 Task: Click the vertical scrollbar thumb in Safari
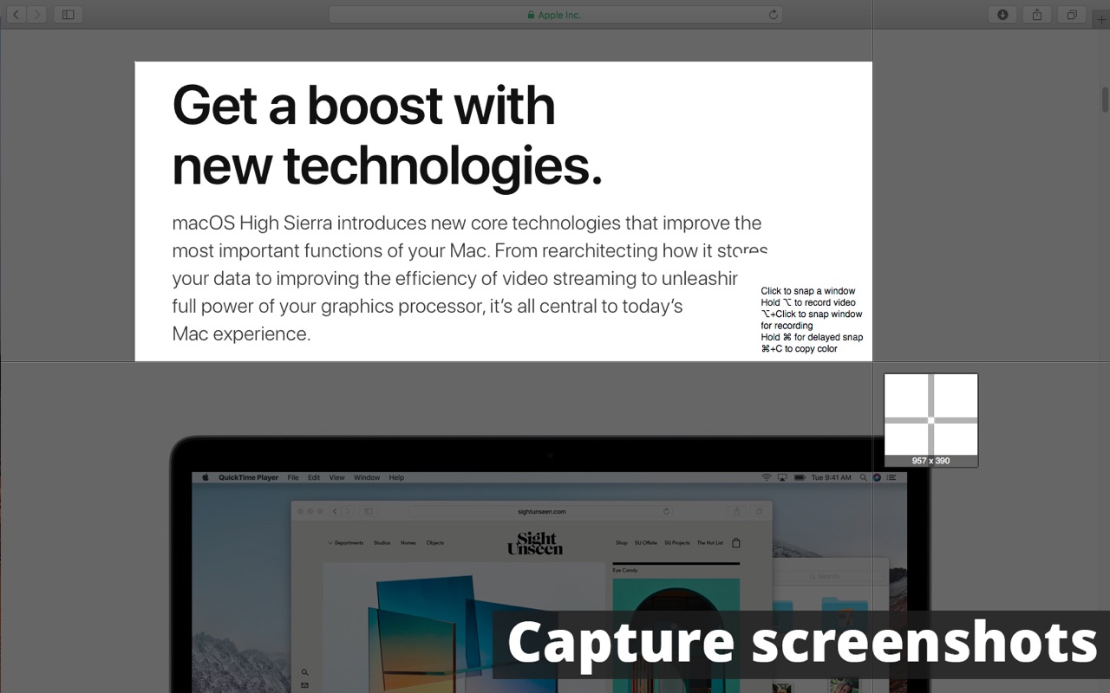tap(1105, 99)
